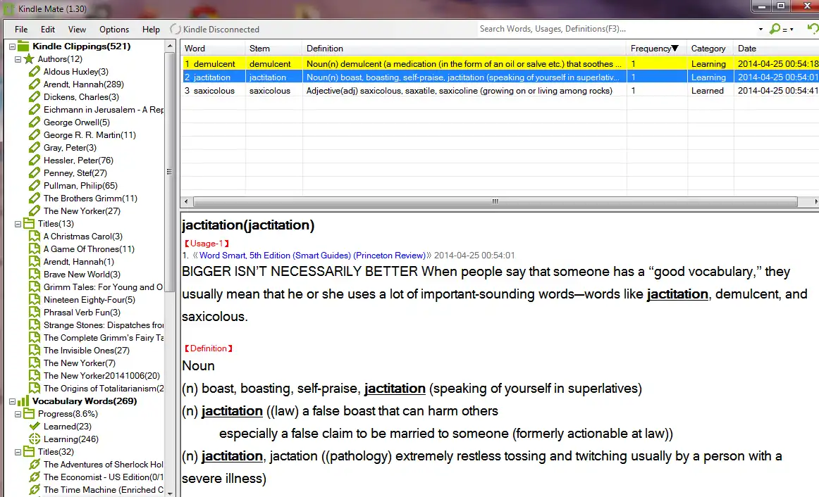Open the Word Smart, 5th Edition book link
This screenshot has width=819, height=497.
click(312, 256)
